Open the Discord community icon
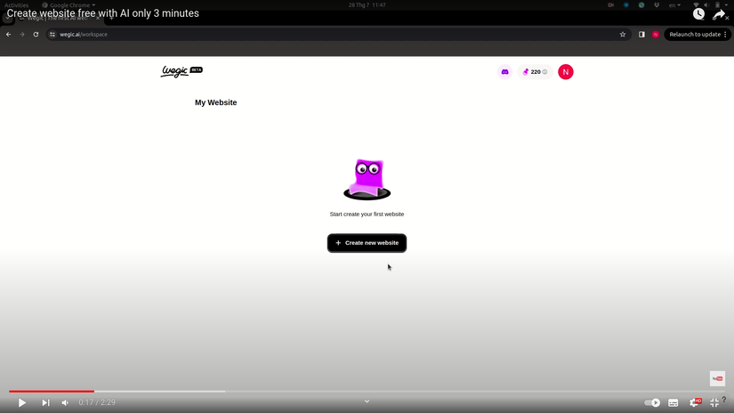 pos(504,72)
